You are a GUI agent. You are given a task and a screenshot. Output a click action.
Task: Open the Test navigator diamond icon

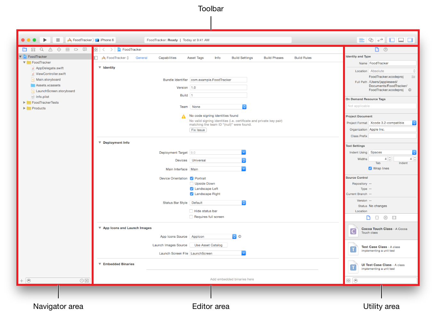59,49
